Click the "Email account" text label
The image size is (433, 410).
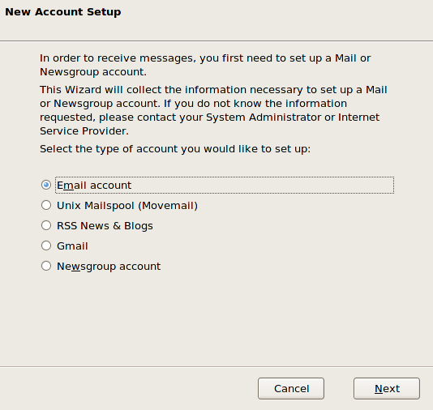pyautogui.click(x=94, y=185)
